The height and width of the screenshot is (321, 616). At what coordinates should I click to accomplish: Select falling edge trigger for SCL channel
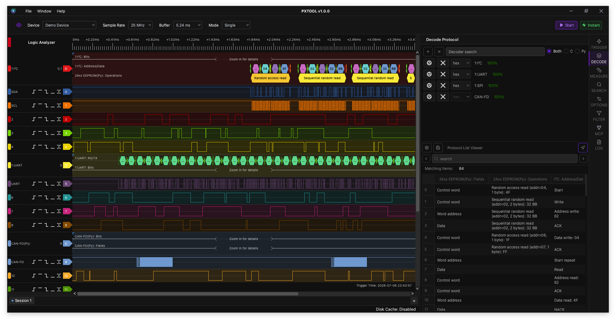pos(46,105)
